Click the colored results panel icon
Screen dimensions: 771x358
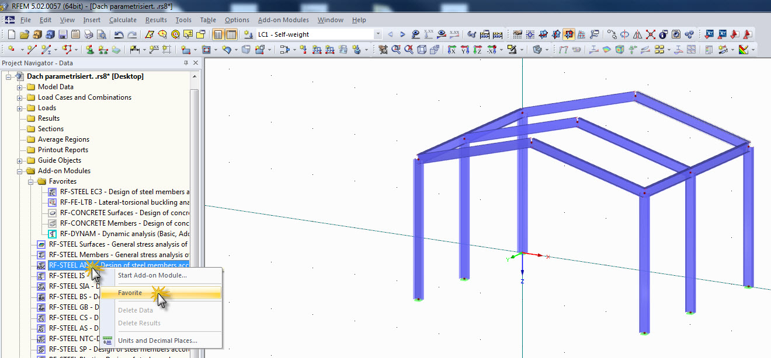[x=743, y=50]
